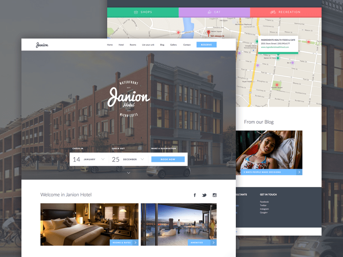
Task: Click the scroll-down chevron below booking bar
Action: (x=128, y=173)
